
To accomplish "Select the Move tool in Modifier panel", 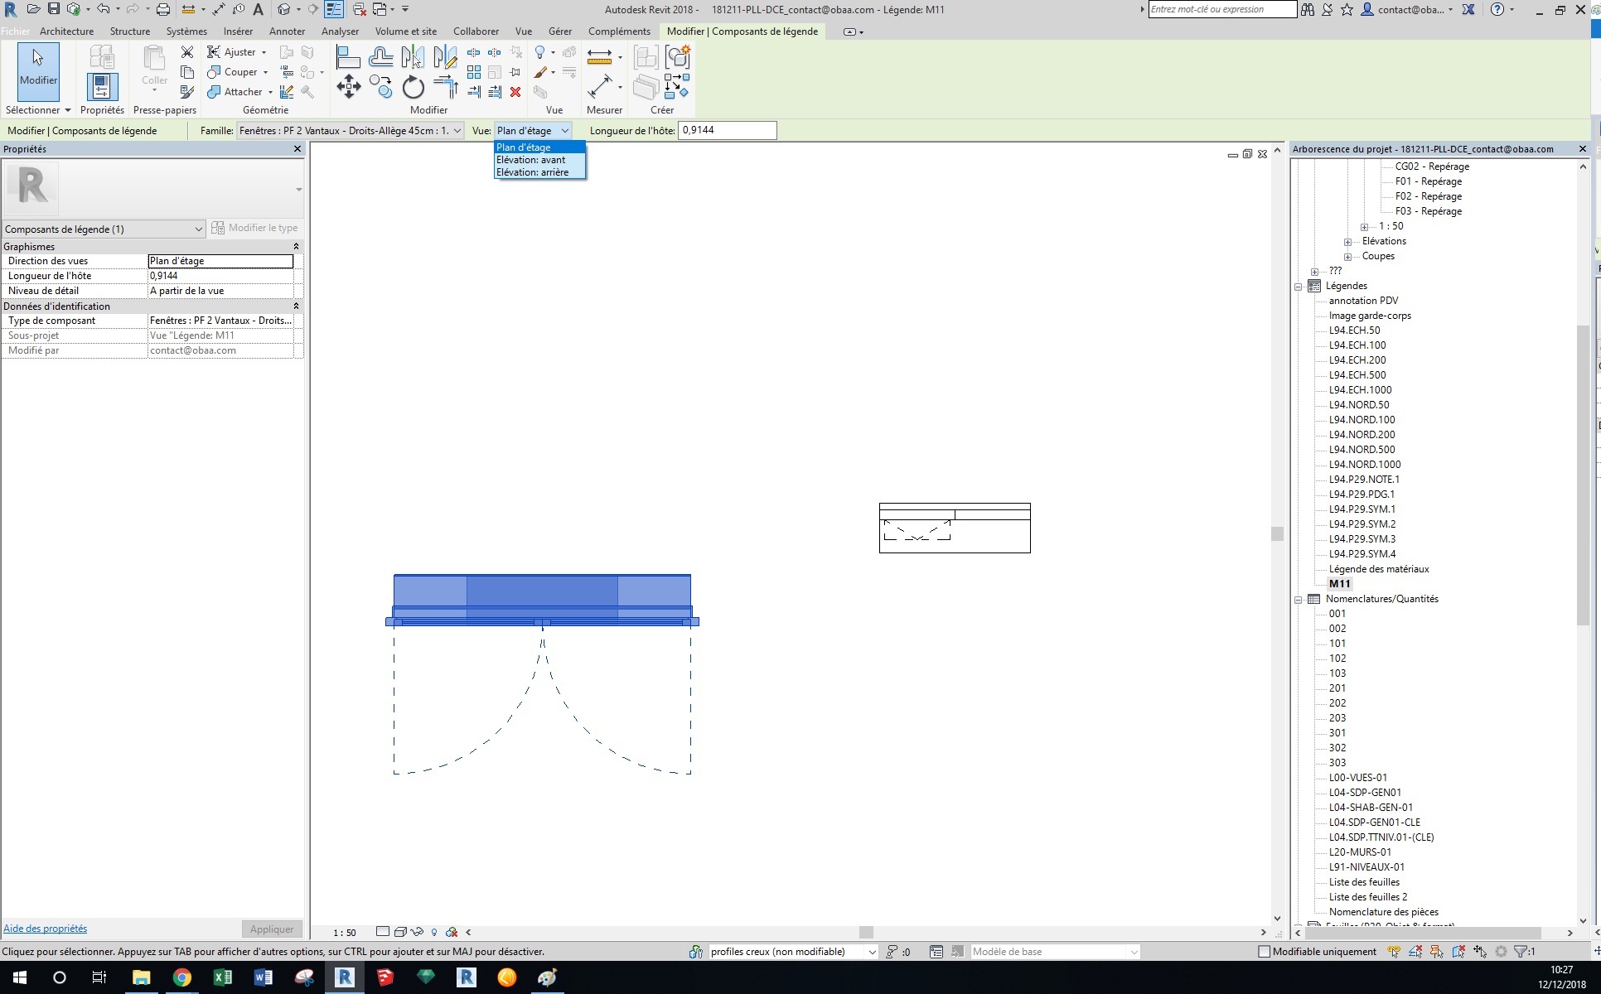I will coord(349,88).
